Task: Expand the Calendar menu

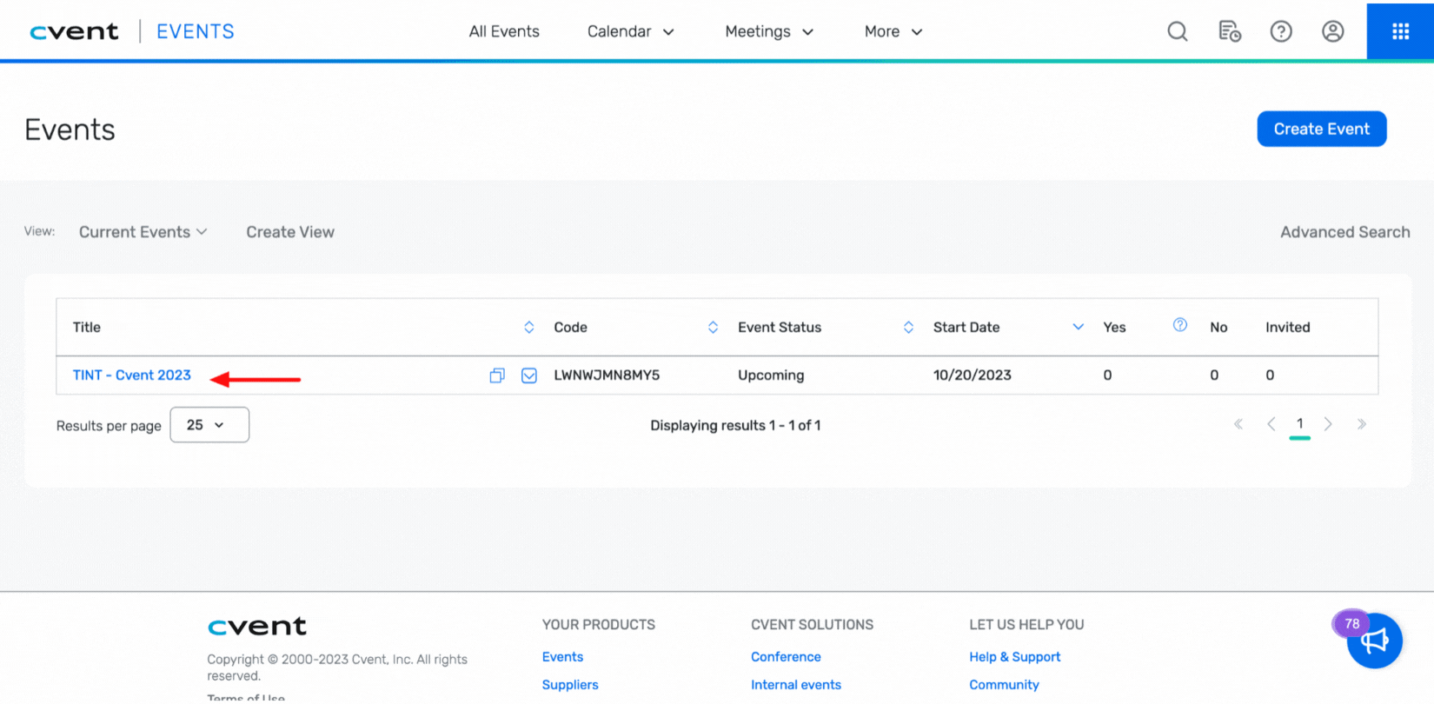Action: click(x=631, y=31)
